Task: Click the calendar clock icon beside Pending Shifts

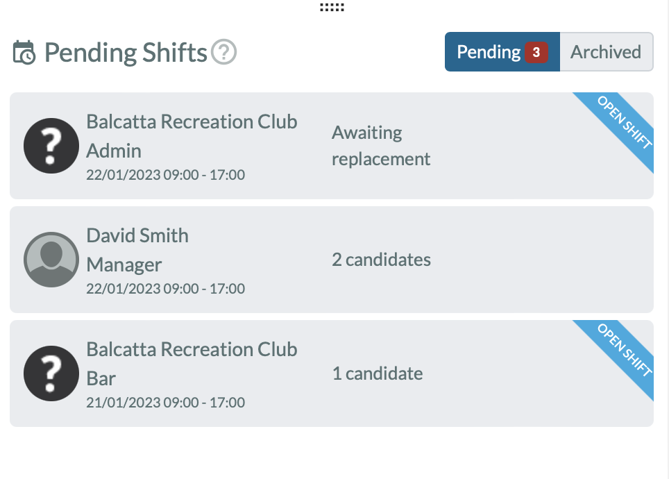Action: (x=24, y=52)
